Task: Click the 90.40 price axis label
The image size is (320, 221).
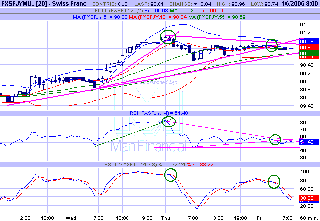Action: 307,65
